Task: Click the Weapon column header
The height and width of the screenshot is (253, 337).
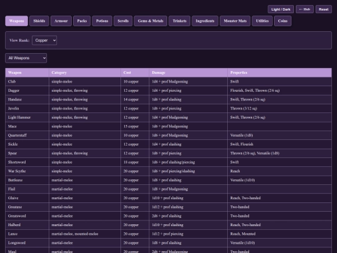Action: [27, 72]
